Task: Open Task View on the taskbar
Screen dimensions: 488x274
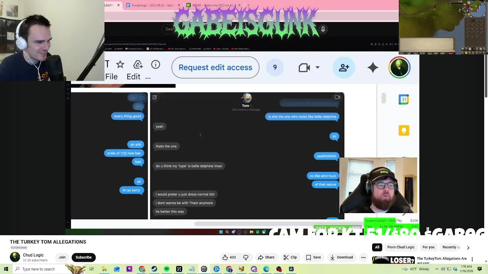Action: pyautogui.click(x=91, y=269)
